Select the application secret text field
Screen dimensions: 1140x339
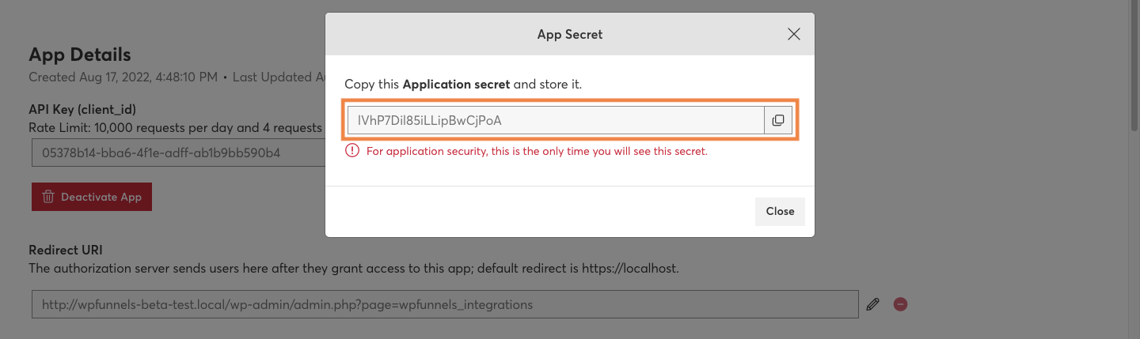556,120
